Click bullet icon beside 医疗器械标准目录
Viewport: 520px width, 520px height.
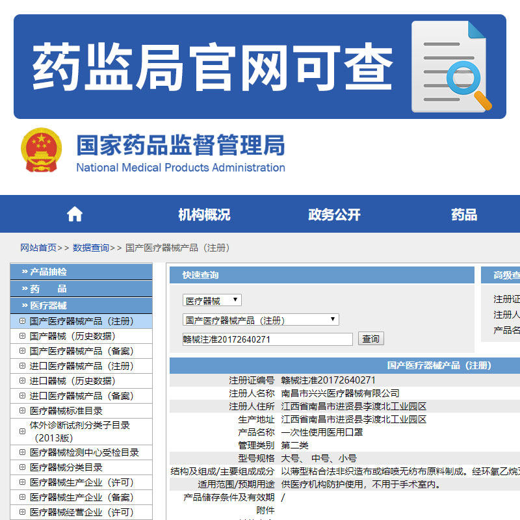pos(22,411)
